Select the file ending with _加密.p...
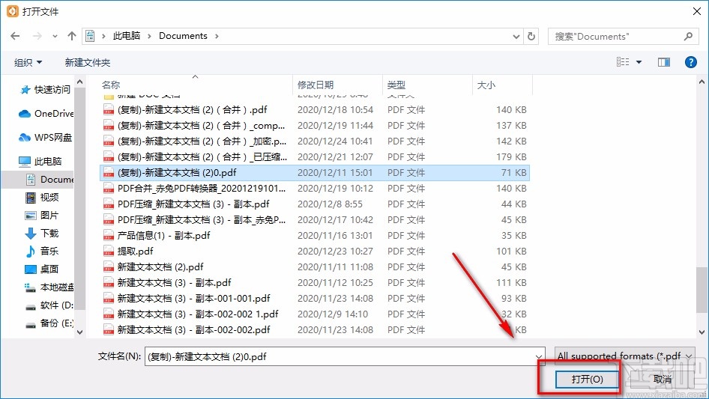The image size is (709, 399). click(x=315, y=141)
